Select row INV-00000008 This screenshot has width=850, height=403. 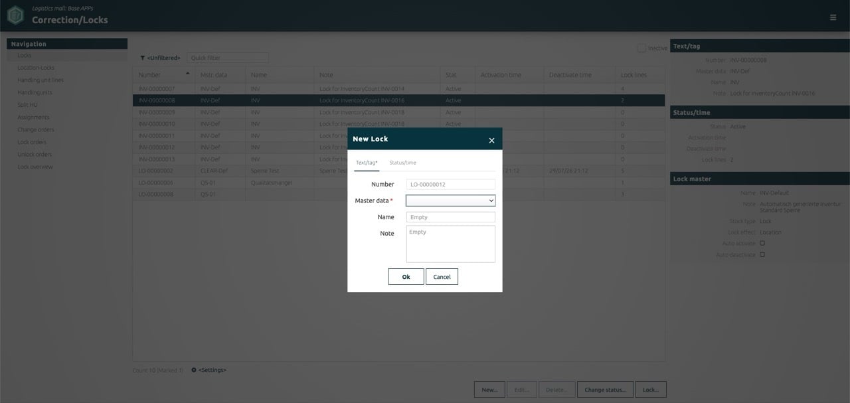398,100
